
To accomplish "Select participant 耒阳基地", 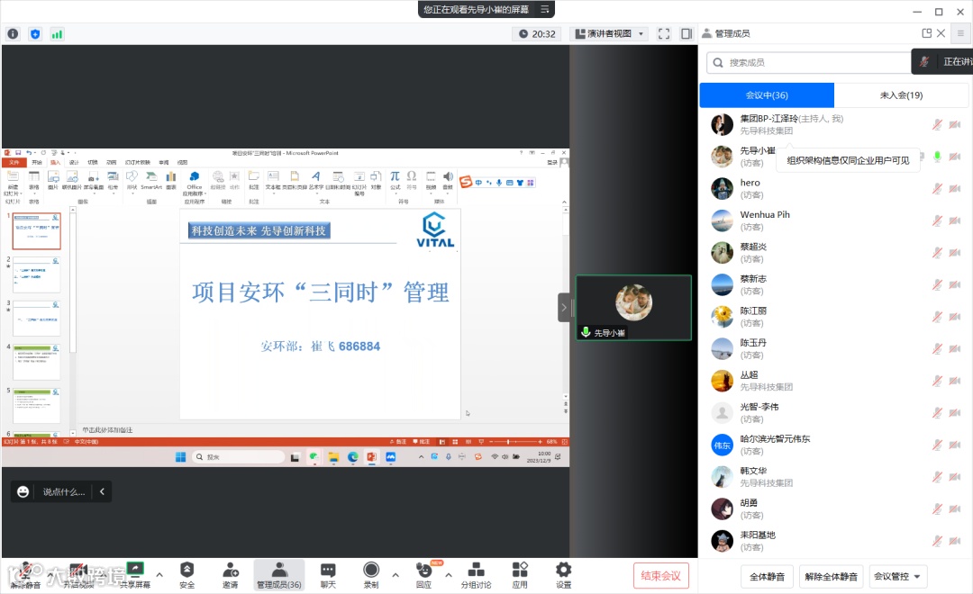I will 834,541.
